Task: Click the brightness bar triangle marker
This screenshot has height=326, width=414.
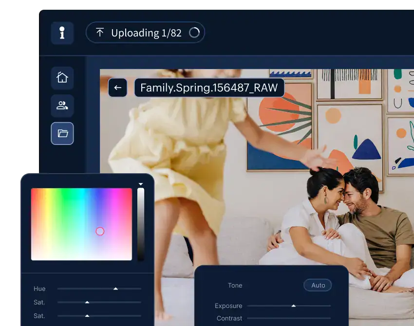Action: (x=141, y=184)
